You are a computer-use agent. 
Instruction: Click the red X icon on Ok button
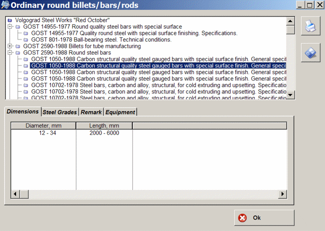point(242,218)
